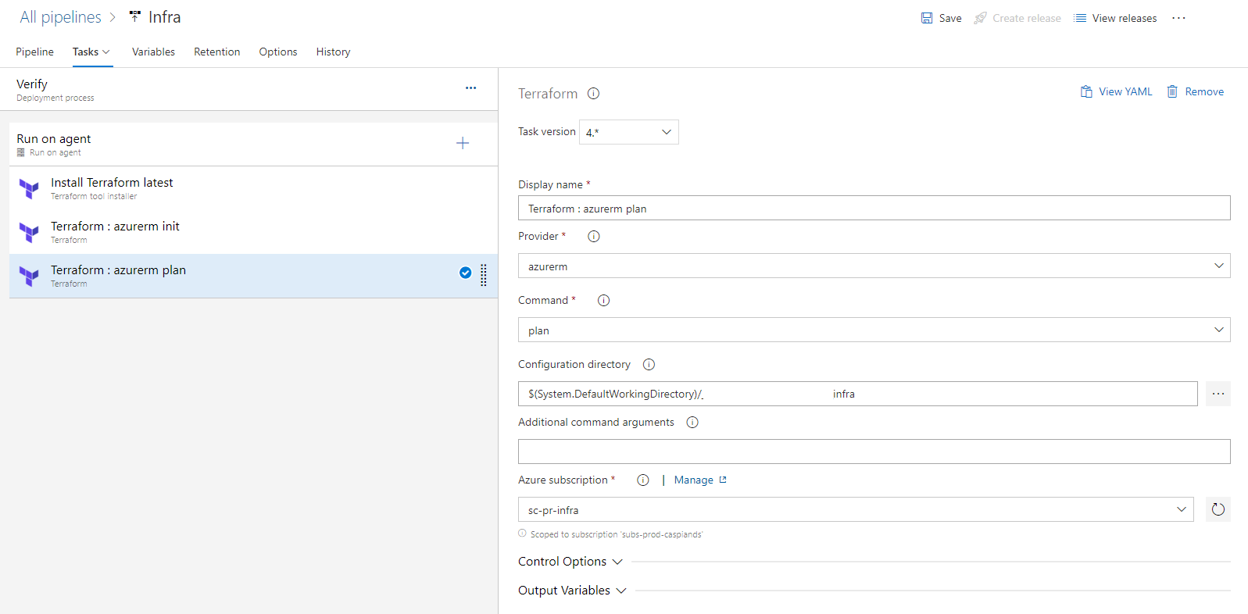Image resolution: width=1248 pixels, height=614 pixels.
Task: Click the Run on agent server icon
Action: [x=21, y=152]
